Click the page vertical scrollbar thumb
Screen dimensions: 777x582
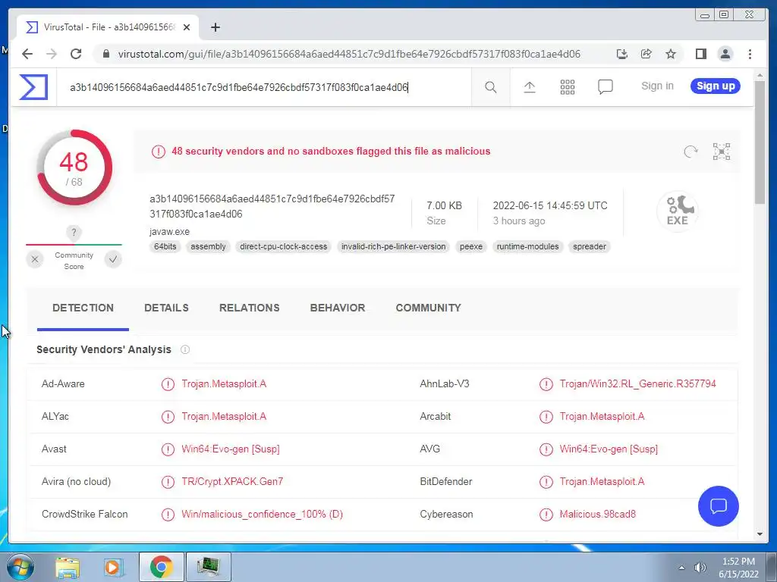pos(760,142)
